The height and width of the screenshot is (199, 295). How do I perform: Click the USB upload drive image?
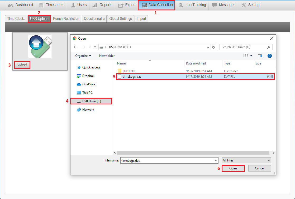click(40, 47)
